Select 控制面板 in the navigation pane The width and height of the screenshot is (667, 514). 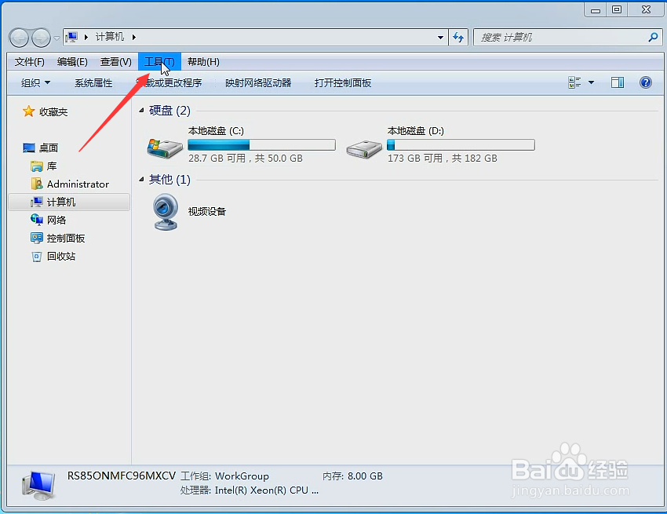click(65, 239)
